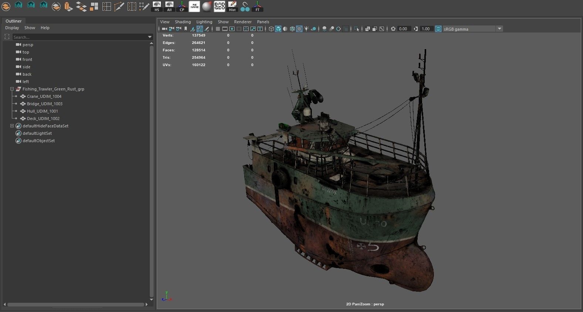
Task: Open the sRGB gamma dropdown
Action: point(499,29)
